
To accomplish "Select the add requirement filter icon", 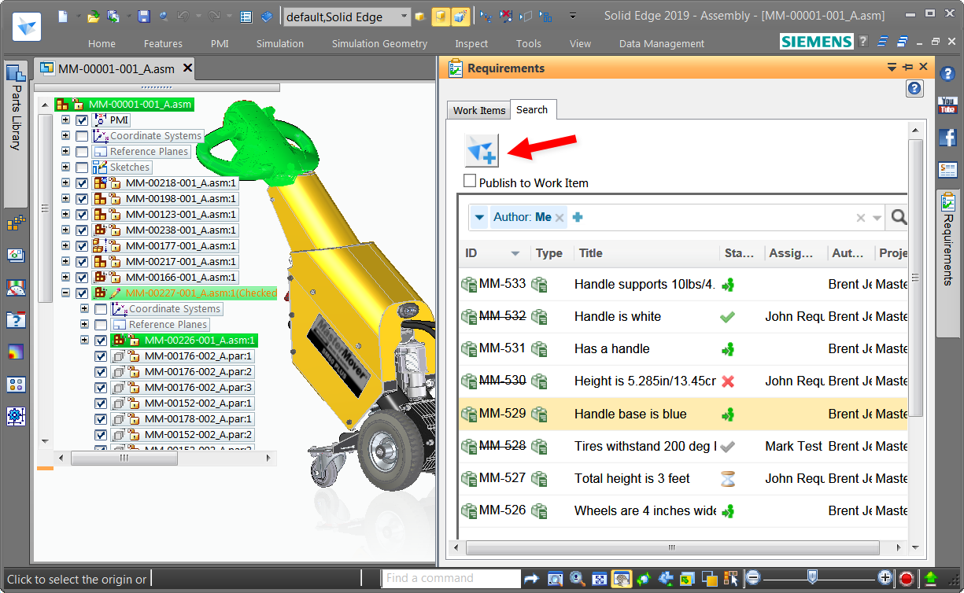I will (x=481, y=150).
